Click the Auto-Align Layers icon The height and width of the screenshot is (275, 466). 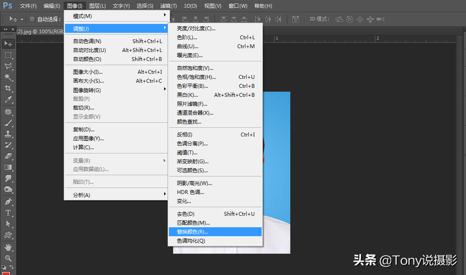click(x=295, y=19)
